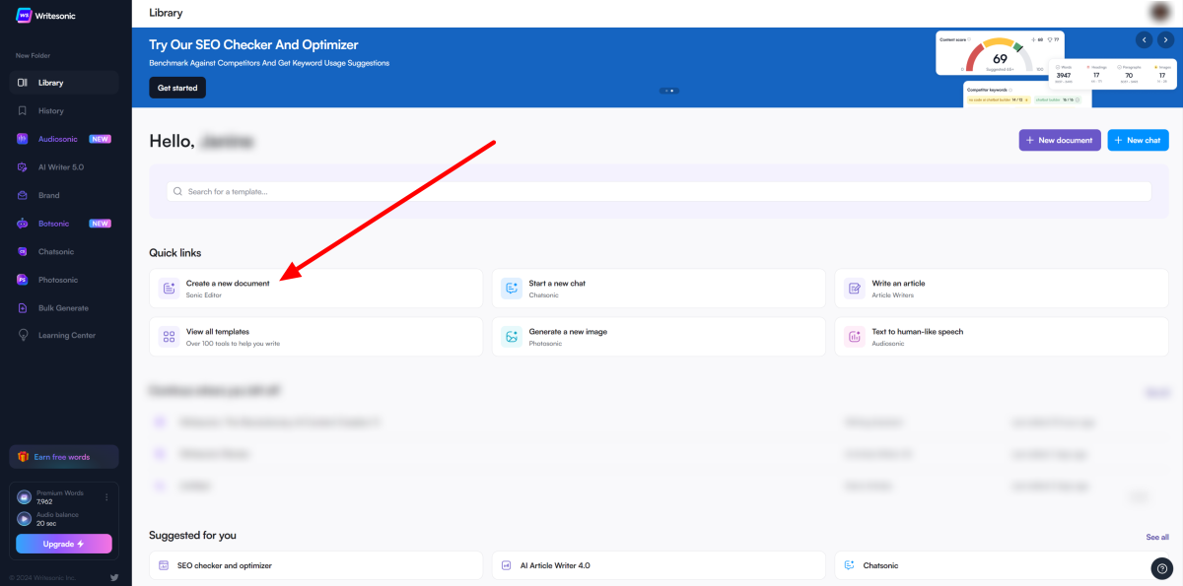Click the Photosonic sidebar icon
Screen dimensions: 1183x586
click(x=23, y=280)
